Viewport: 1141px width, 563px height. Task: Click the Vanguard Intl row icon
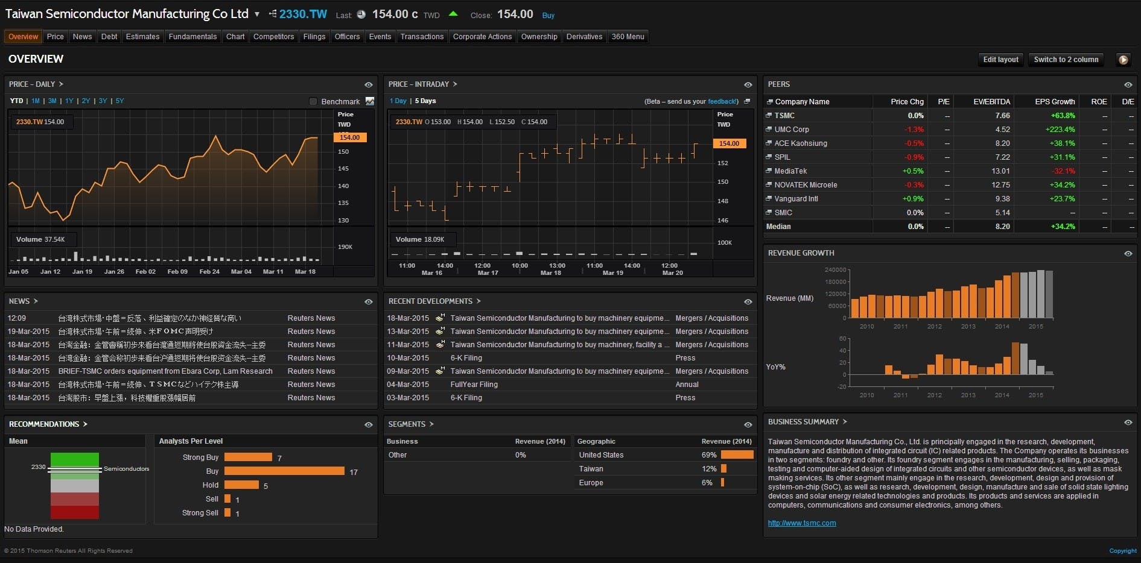click(x=769, y=198)
